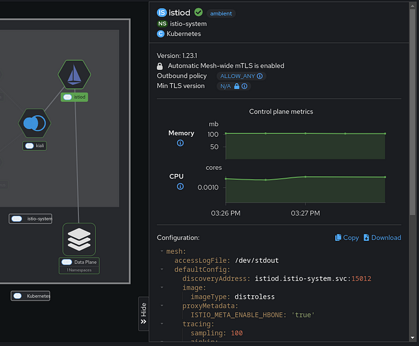Image resolution: width=419 pixels, height=346 pixels.
Task: Click the Kubernetes cluster box label
Action: (x=31, y=296)
